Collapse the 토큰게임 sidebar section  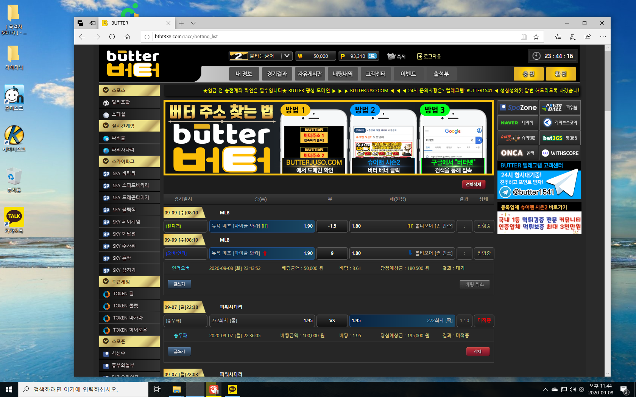[106, 282]
